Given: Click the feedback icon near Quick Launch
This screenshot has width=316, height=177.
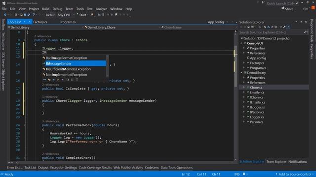Looking at the screenshot, I should click(263, 2).
